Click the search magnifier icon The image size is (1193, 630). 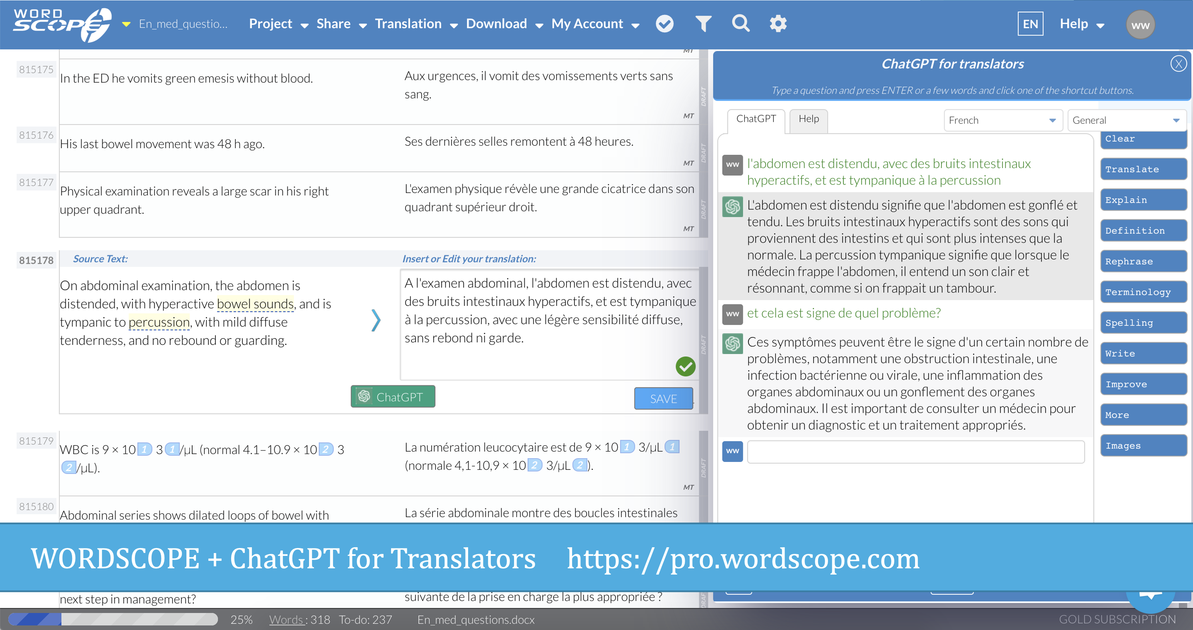coord(741,23)
